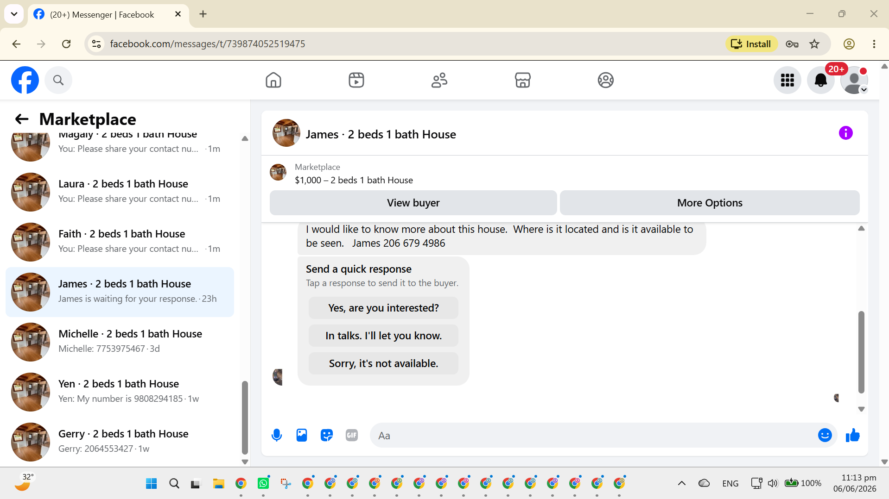The width and height of the screenshot is (889, 499).
Task: Choose a GIF icon
Action: (352, 435)
